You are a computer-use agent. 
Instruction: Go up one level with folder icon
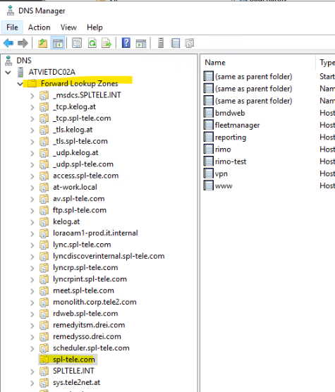pos(43,43)
